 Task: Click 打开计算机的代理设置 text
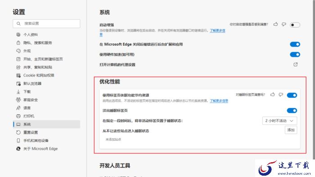tap(117, 65)
